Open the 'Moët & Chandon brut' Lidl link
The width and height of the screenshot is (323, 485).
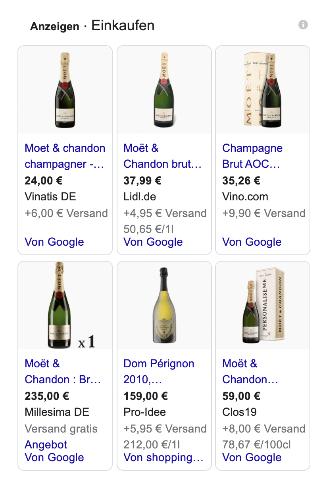tap(163, 156)
